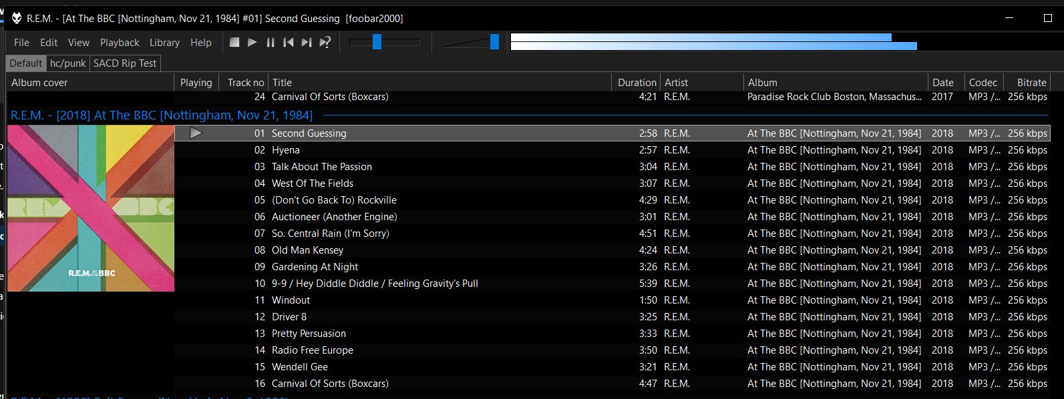Switch to the SACD Rip Test tab
This screenshot has width=1064, height=399.
click(125, 63)
